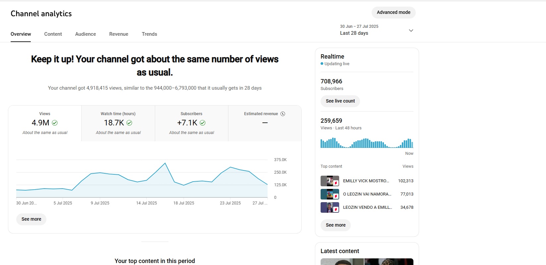Switch to the Content tab
The image size is (546, 265).
53,34
